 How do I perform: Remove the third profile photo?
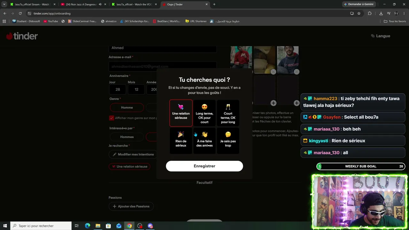297,72
